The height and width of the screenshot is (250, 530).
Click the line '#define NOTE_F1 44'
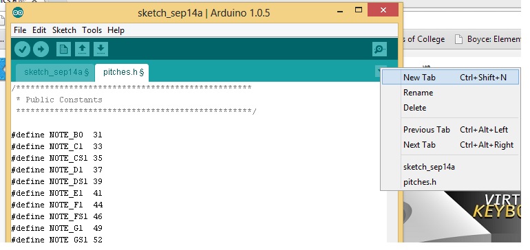(56, 205)
